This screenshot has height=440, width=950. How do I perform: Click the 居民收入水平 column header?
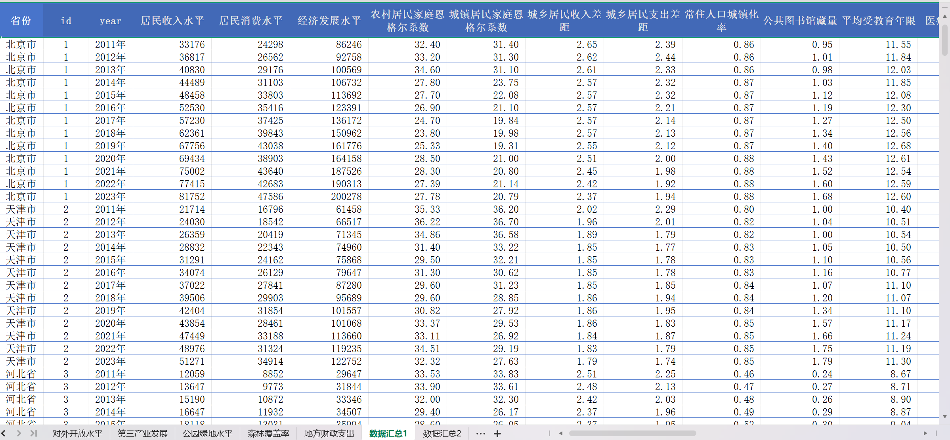172,21
